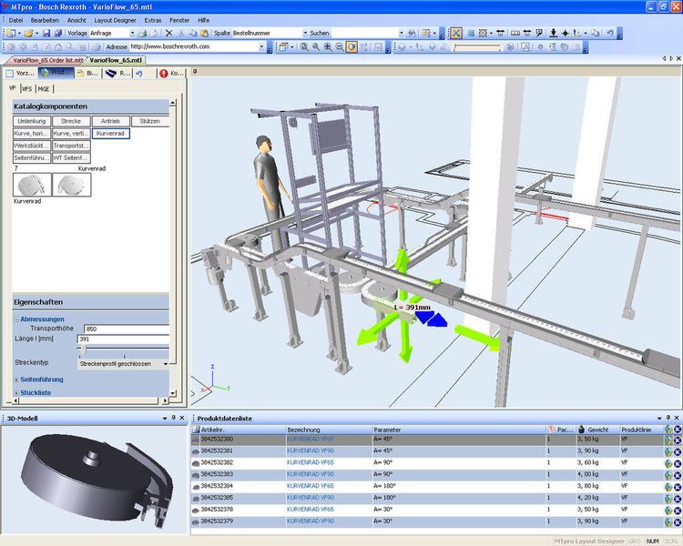Click the layout toolbar range slider
This screenshot has width=683, height=546.
(x=475, y=47)
